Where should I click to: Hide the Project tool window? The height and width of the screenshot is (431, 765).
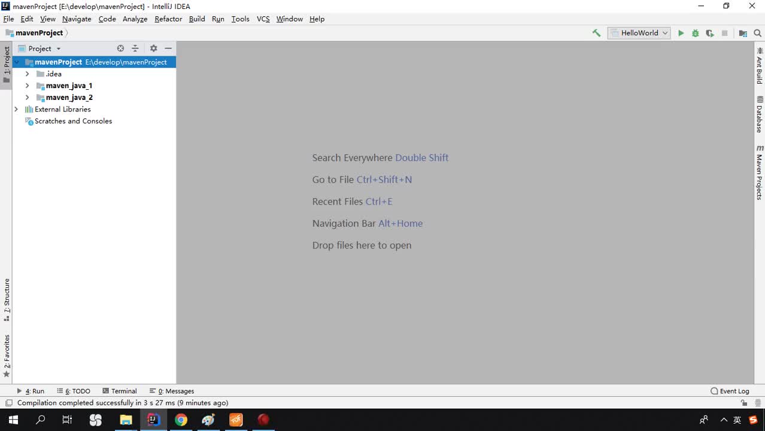[168, 48]
